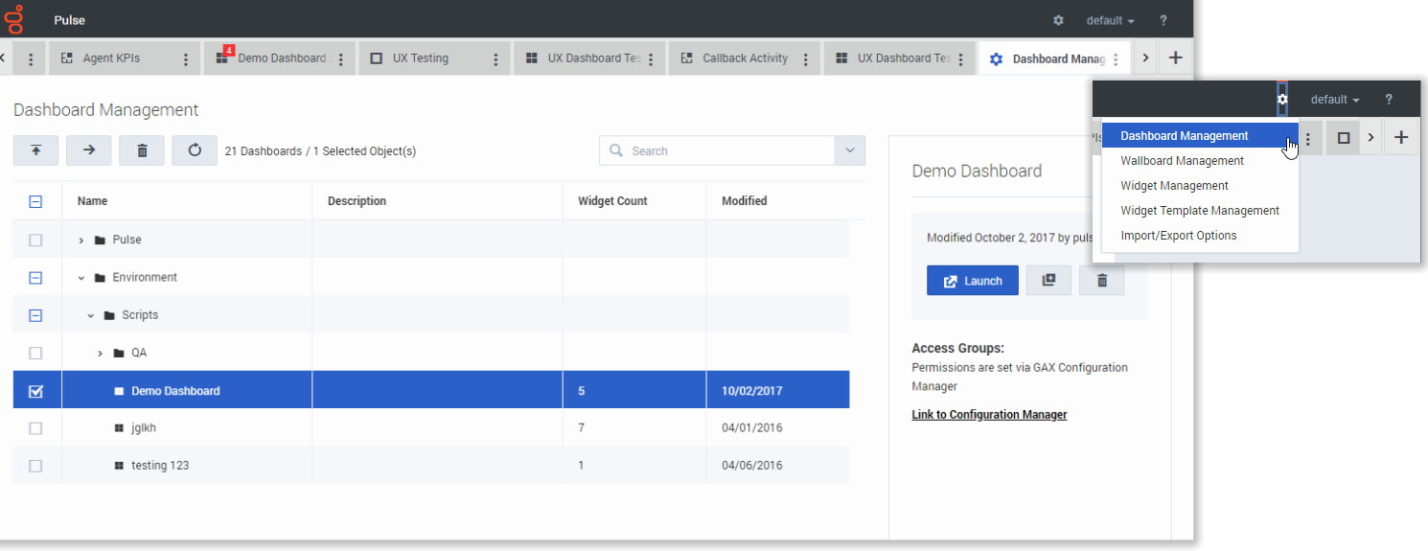Click the Demo Dashboard tab dashboard icon

click(222, 57)
